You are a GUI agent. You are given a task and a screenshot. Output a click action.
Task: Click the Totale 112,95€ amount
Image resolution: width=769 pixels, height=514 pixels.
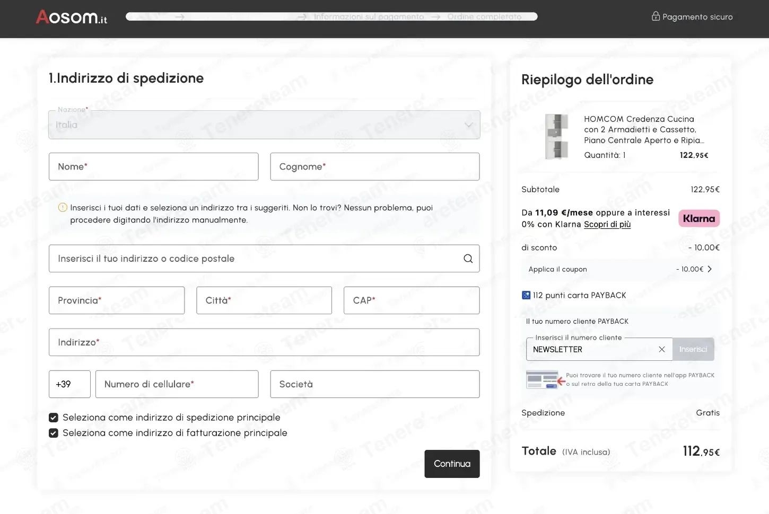pyautogui.click(x=701, y=451)
